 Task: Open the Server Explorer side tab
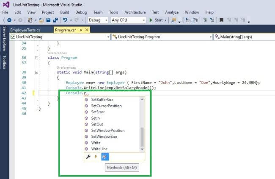tap(4, 39)
